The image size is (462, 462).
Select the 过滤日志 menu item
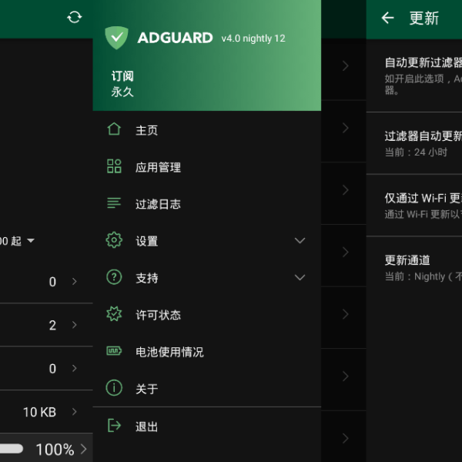coord(207,203)
